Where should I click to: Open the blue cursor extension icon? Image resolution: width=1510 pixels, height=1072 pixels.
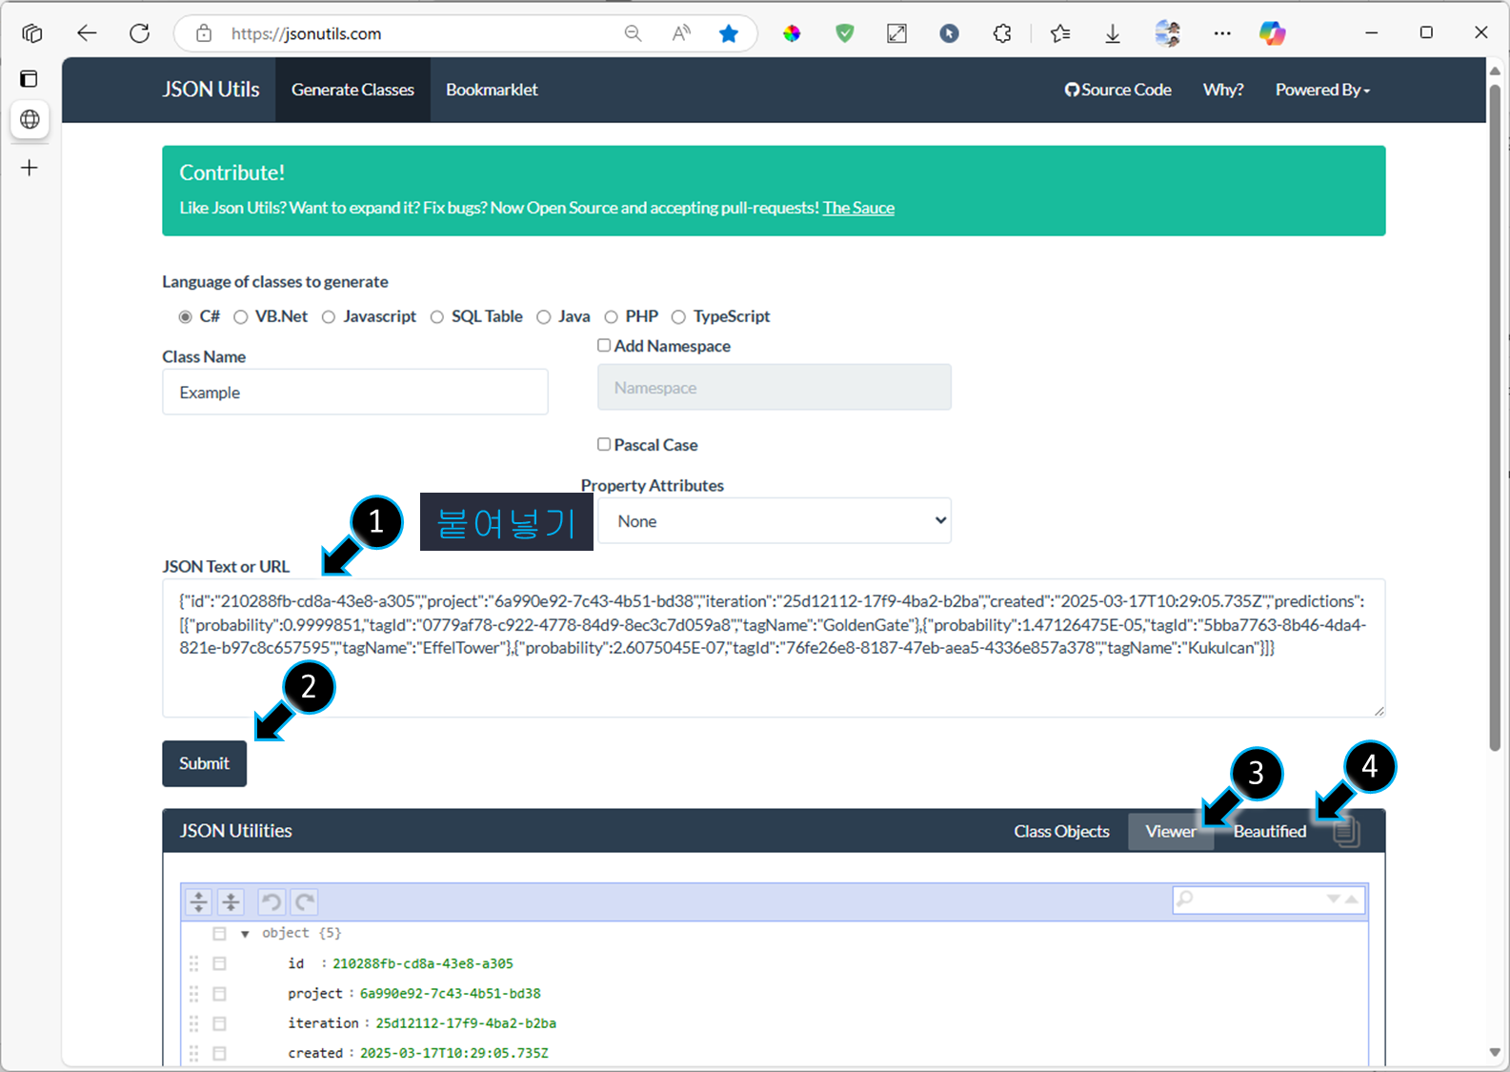pyautogui.click(x=949, y=33)
